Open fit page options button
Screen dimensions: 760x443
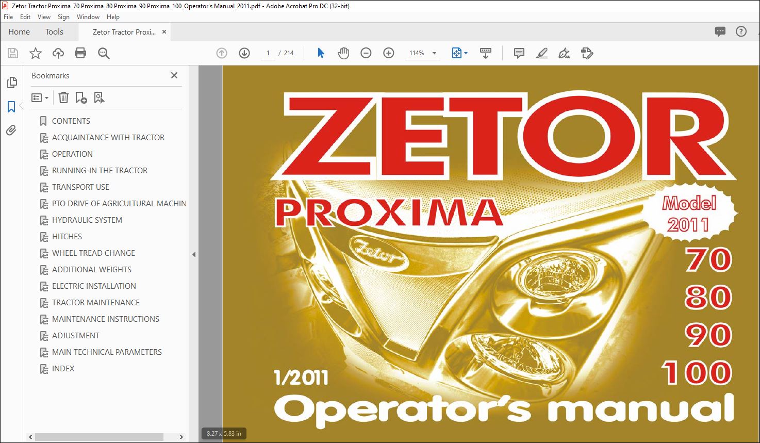point(459,53)
